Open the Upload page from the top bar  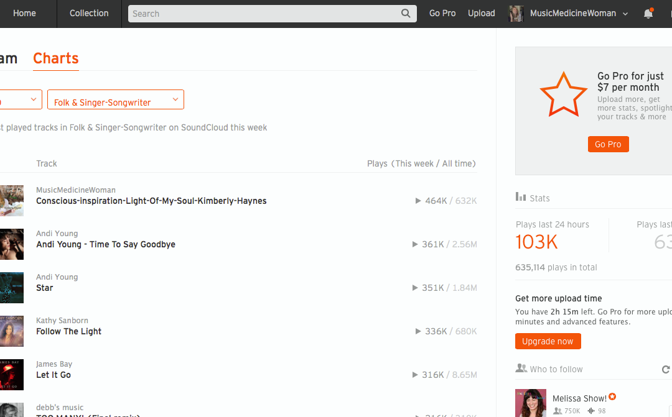pyautogui.click(x=481, y=13)
